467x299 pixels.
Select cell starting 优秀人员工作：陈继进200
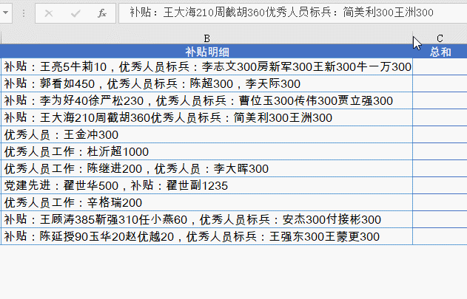(206, 168)
